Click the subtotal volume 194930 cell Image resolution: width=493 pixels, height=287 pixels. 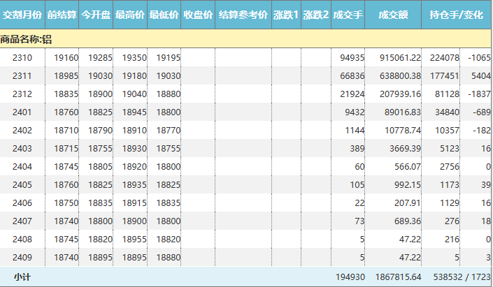pos(348,277)
